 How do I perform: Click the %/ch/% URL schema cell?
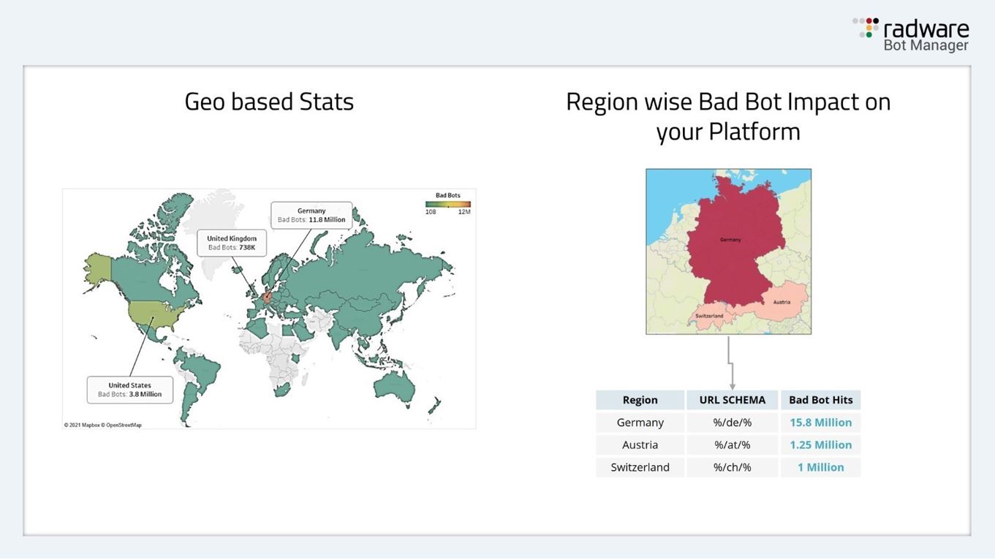click(x=732, y=467)
